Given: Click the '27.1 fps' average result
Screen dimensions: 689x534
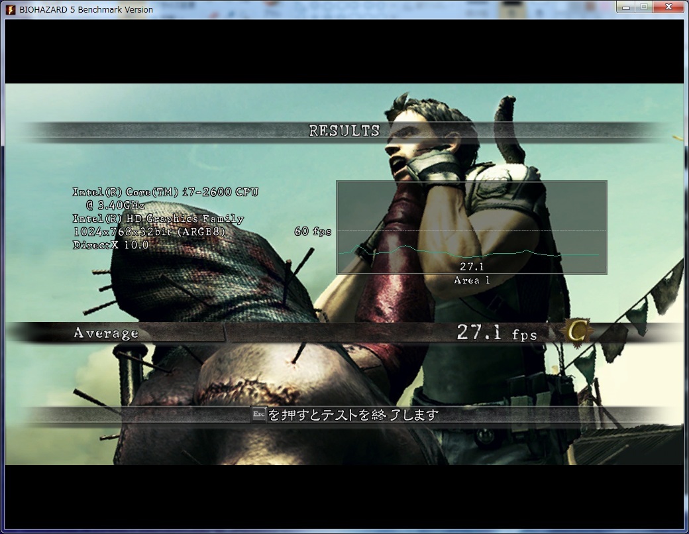Looking at the screenshot, I should (x=497, y=333).
